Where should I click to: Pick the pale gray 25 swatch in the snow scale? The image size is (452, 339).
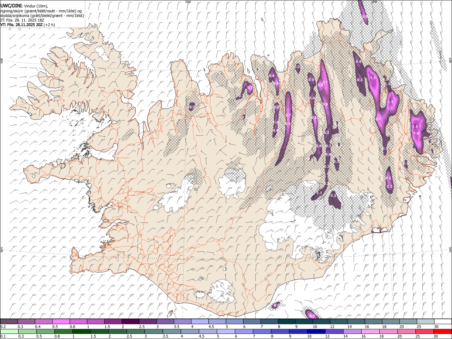(425, 322)
